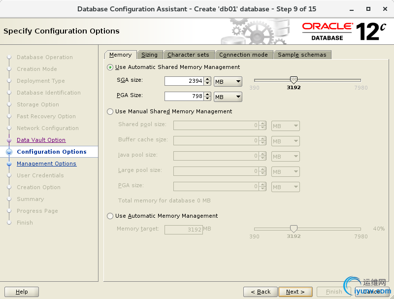Click the Next button
This screenshot has height=299, width=394.
click(x=295, y=292)
